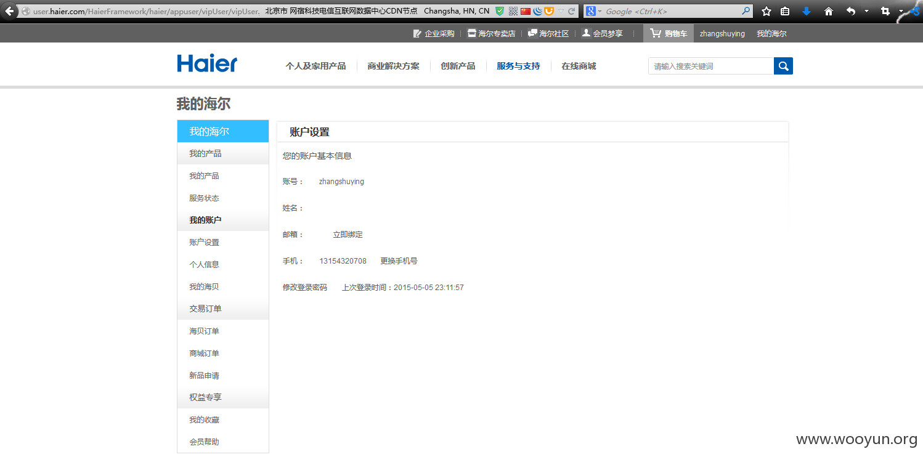Click the last login time 2015-05-05 23:11:57

click(x=429, y=288)
